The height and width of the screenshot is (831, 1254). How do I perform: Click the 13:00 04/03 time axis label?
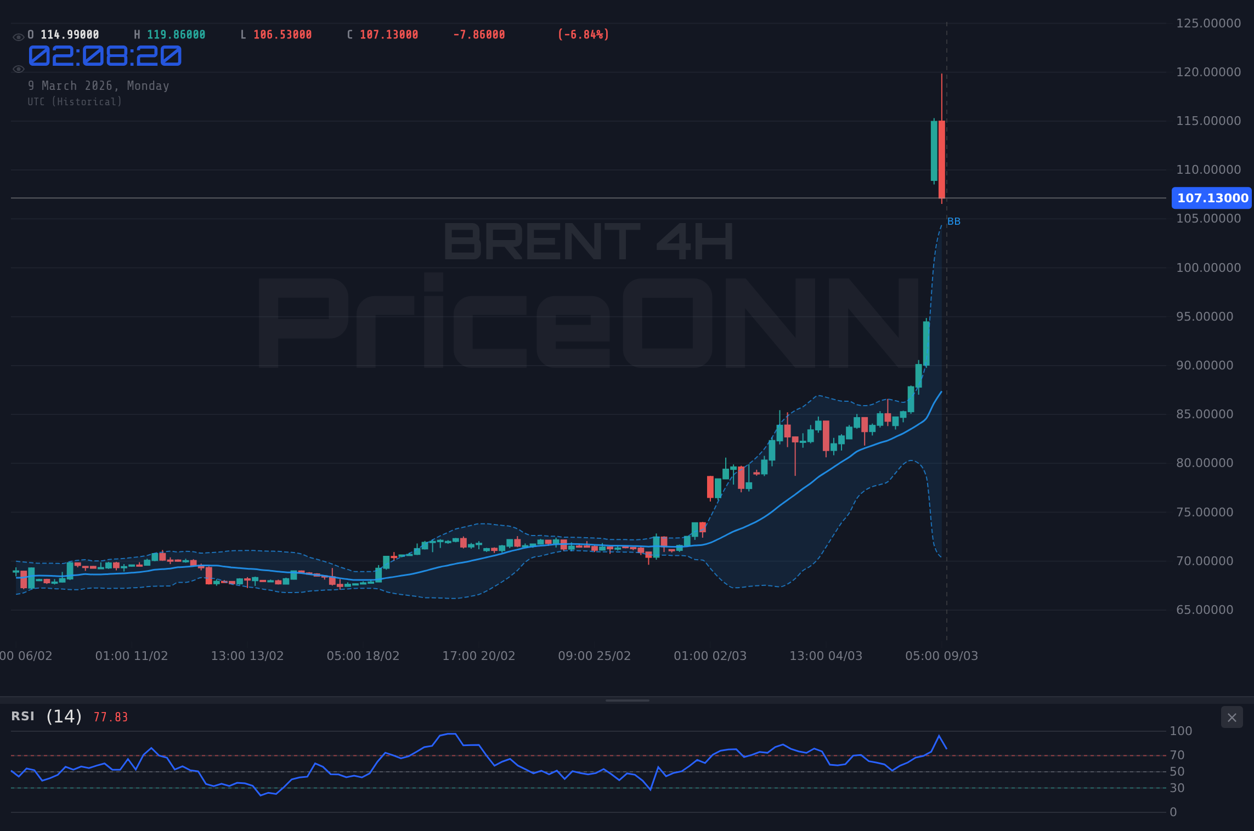click(x=826, y=656)
